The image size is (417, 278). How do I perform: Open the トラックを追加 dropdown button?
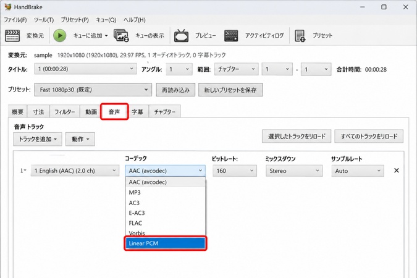(38, 139)
